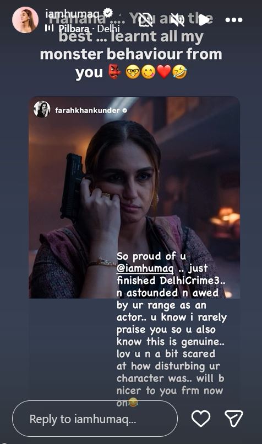262x444 pixels.
Task: Share the story via paper-plane icon
Action: pos(234,418)
